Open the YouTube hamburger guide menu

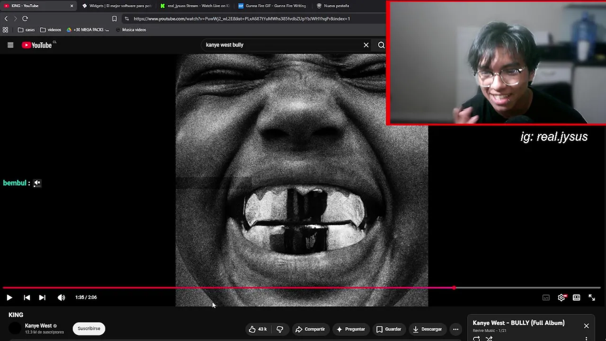(x=10, y=45)
